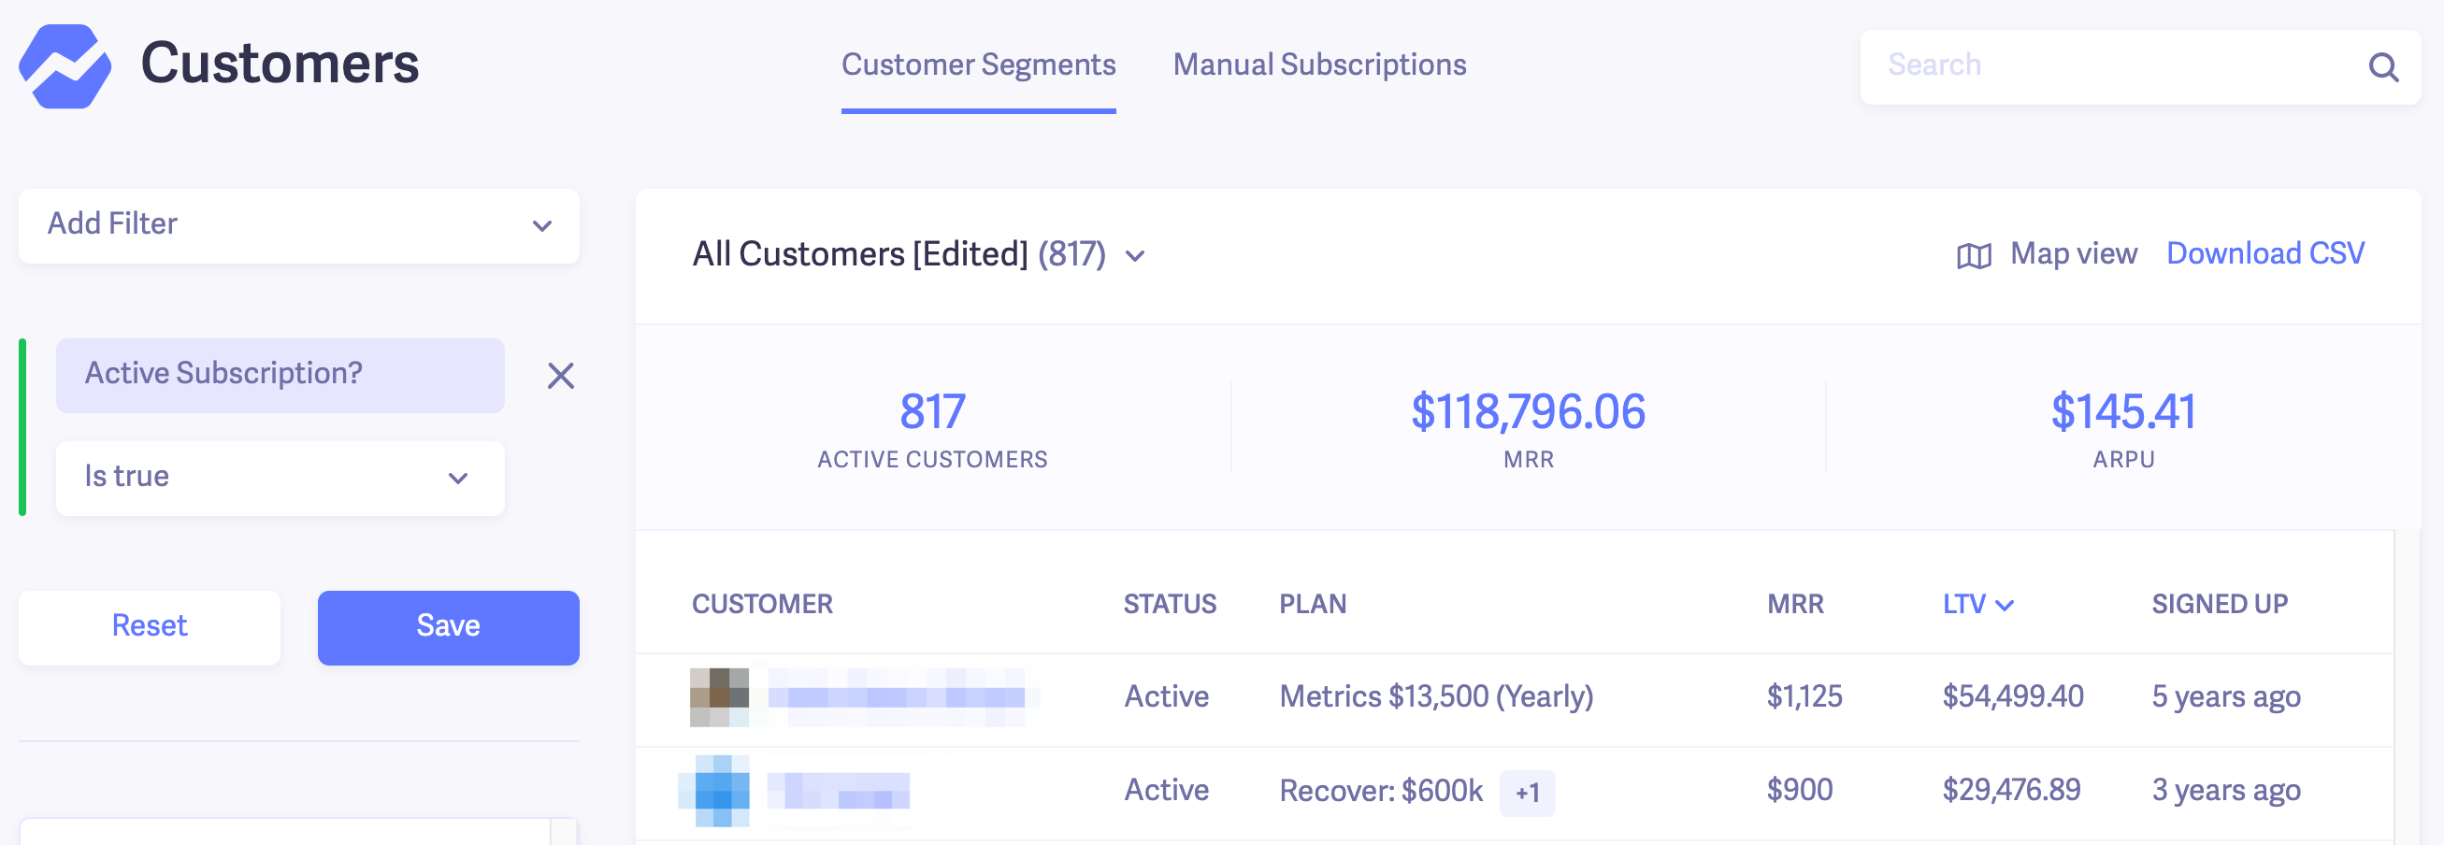Open the 'Is true' condition dropdown

click(280, 477)
